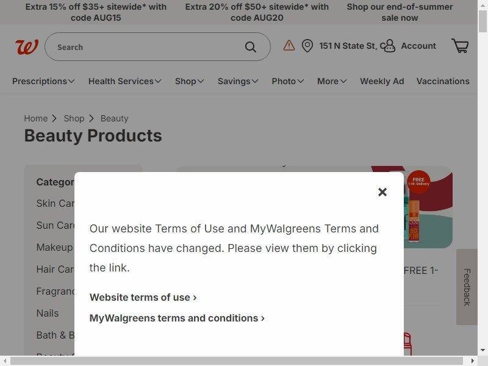Open Website terms of use link
Image resolution: width=488 pixels, height=366 pixels.
(143, 297)
